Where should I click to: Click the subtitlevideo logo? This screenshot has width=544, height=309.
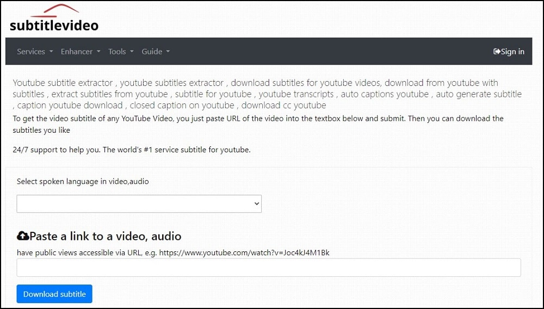point(54,18)
